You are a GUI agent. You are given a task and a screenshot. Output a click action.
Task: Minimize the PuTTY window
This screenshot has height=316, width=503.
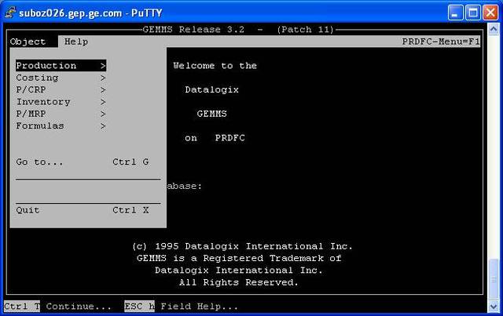(x=456, y=13)
